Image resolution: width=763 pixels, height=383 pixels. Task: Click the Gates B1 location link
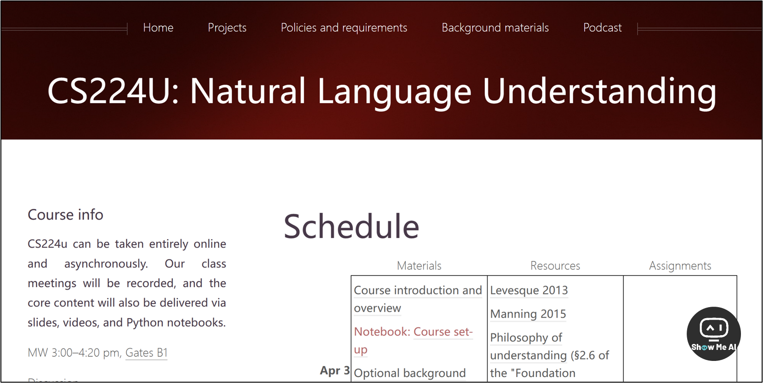(147, 353)
